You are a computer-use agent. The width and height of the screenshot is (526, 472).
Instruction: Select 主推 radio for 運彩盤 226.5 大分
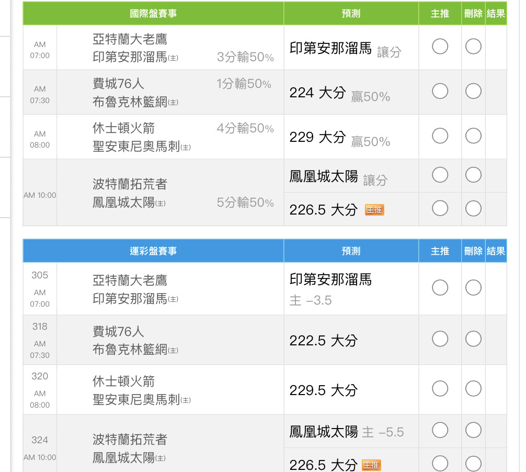440,464
